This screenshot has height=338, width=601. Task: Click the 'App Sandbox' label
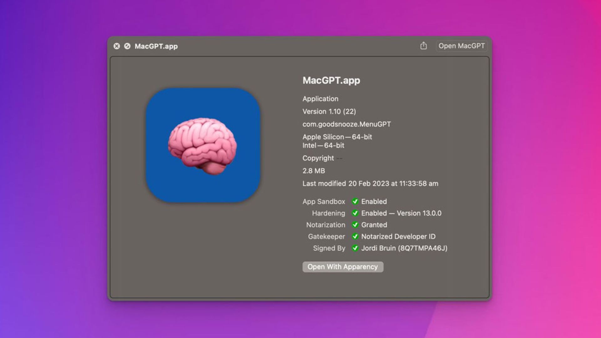324,201
